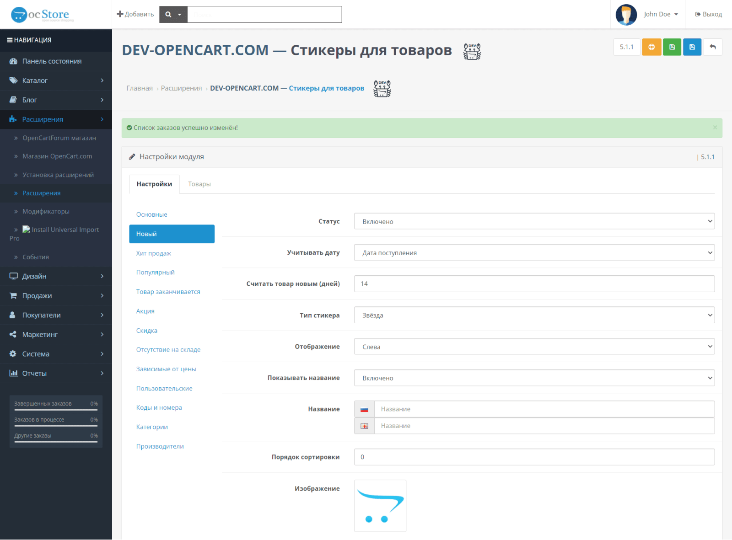
Task: Open the Показывать название dropdown
Action: click(x=534, y=378)
